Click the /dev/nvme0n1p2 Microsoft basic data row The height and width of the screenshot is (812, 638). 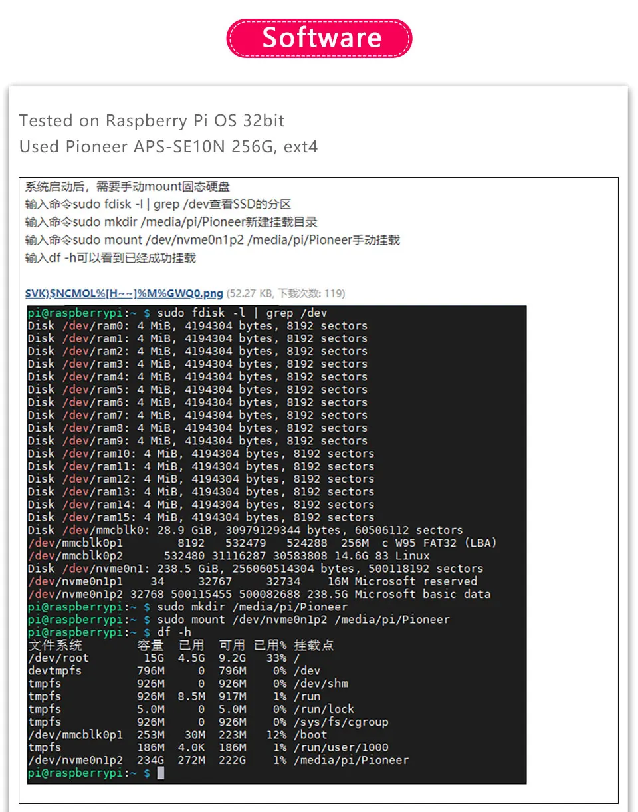tap(259, 595)
